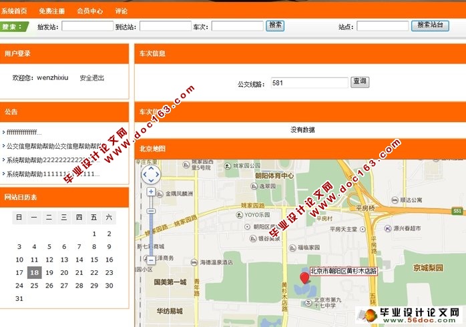Pan map up with navigation arrow
This screenshot has width=466, height=327.
pos(151,168)
